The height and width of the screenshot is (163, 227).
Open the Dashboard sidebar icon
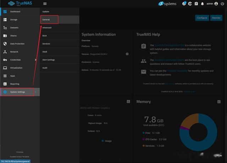(x=5, y=12)
